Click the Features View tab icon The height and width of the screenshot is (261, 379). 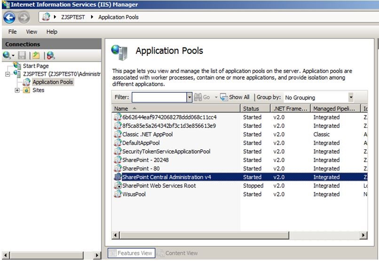[x=112, y=253]
